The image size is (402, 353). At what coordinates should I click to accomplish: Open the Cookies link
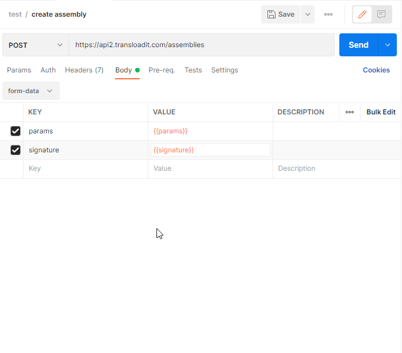coord(376,70)
